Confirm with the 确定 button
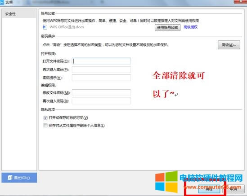 pos(209,189)
